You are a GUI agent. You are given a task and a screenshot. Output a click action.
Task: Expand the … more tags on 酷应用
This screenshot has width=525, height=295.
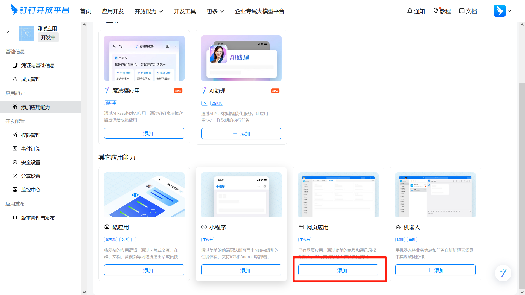[x=134, y=240]
